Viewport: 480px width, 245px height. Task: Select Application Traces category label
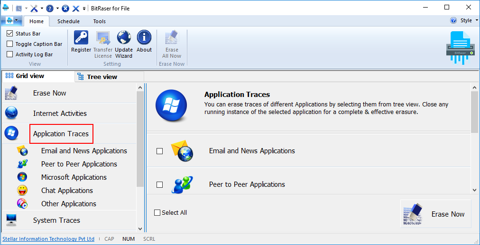pyautogui.click(x=61, y=134)
